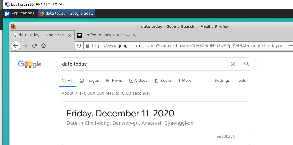Click the forward arrow navigation button
The image size is (293, 145).
(25, 46)
